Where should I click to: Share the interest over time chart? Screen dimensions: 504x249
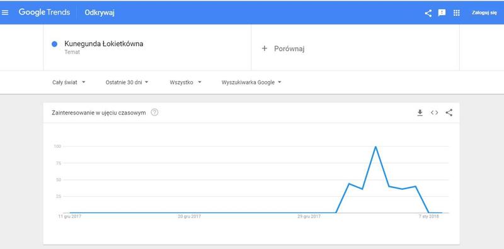click(x=449, y=113)
